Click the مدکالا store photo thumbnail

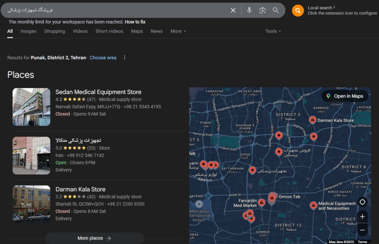coord(31,156)
